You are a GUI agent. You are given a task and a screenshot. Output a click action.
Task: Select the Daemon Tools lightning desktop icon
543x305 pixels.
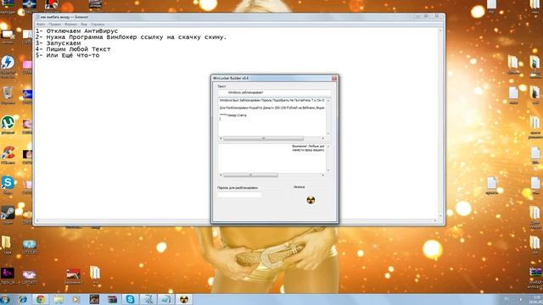[8, 65]
